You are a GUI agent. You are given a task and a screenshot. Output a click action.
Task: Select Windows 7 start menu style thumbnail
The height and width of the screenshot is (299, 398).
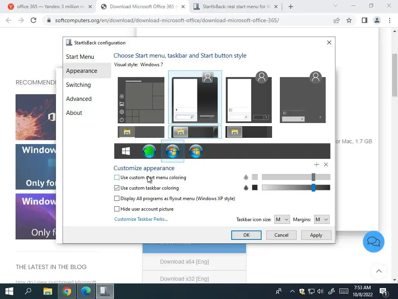(x=195, y=98)
